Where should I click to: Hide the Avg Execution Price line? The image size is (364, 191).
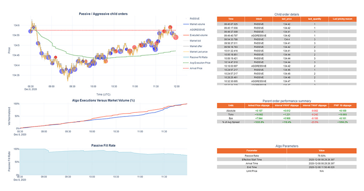tap(200, 63)
